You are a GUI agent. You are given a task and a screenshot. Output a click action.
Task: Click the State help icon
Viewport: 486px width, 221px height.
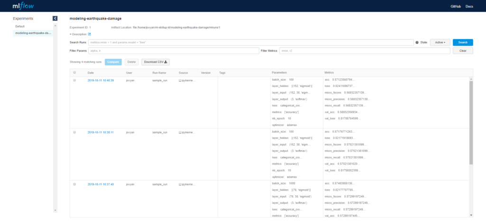coord(417,42)
